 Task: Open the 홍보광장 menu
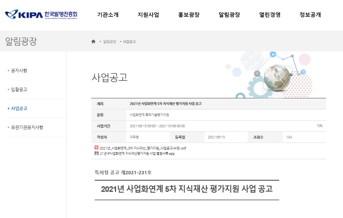(189, 15)
